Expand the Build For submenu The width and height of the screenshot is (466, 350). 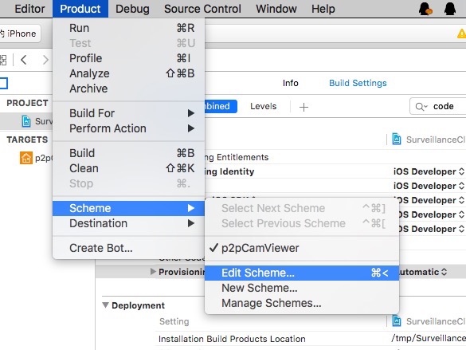tap(129, 113)
